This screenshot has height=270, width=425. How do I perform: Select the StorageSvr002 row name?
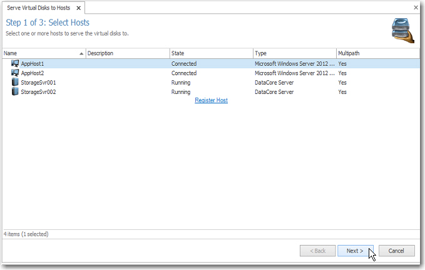pyautogui.click(x=39, y=92)
